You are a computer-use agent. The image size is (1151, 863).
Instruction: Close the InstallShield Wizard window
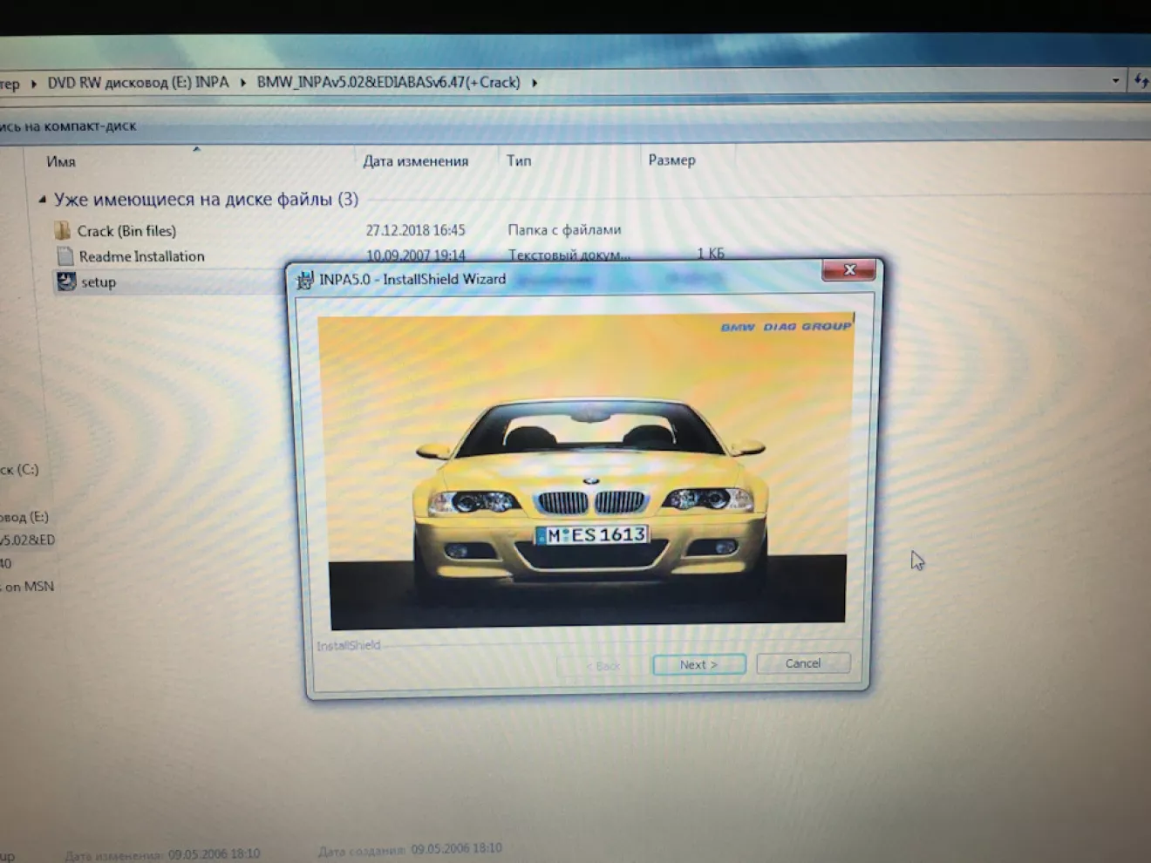[x=848, y=270]
